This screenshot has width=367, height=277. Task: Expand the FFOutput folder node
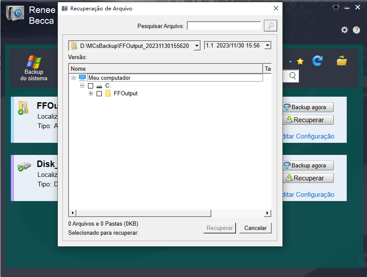tap(91, 94)
